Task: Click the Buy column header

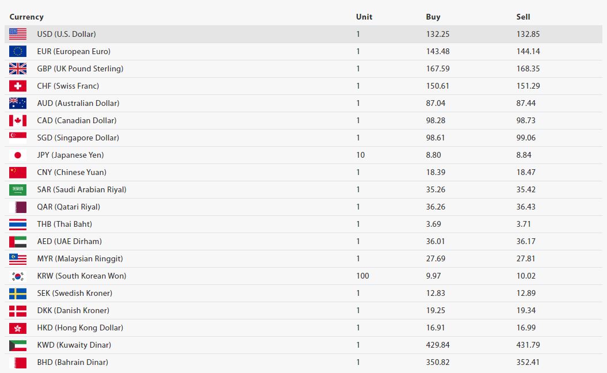Action: pos(433,17)
